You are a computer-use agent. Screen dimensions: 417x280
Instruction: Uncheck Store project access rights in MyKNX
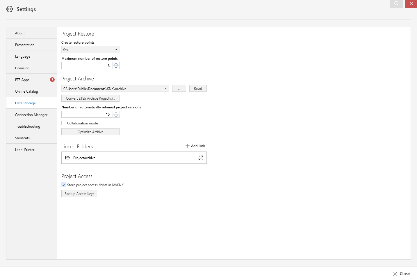pyautogui.click(x=64, y=185)
